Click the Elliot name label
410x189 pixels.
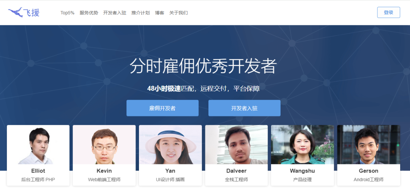click(38, 171)
